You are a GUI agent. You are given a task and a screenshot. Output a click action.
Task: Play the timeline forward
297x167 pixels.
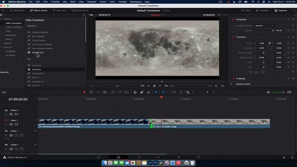tap(160, 86)
